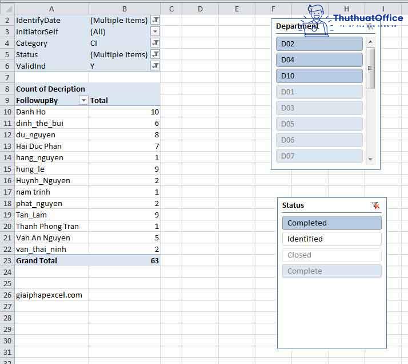Select column D header
408x364 pixels.
coord(200,9)
